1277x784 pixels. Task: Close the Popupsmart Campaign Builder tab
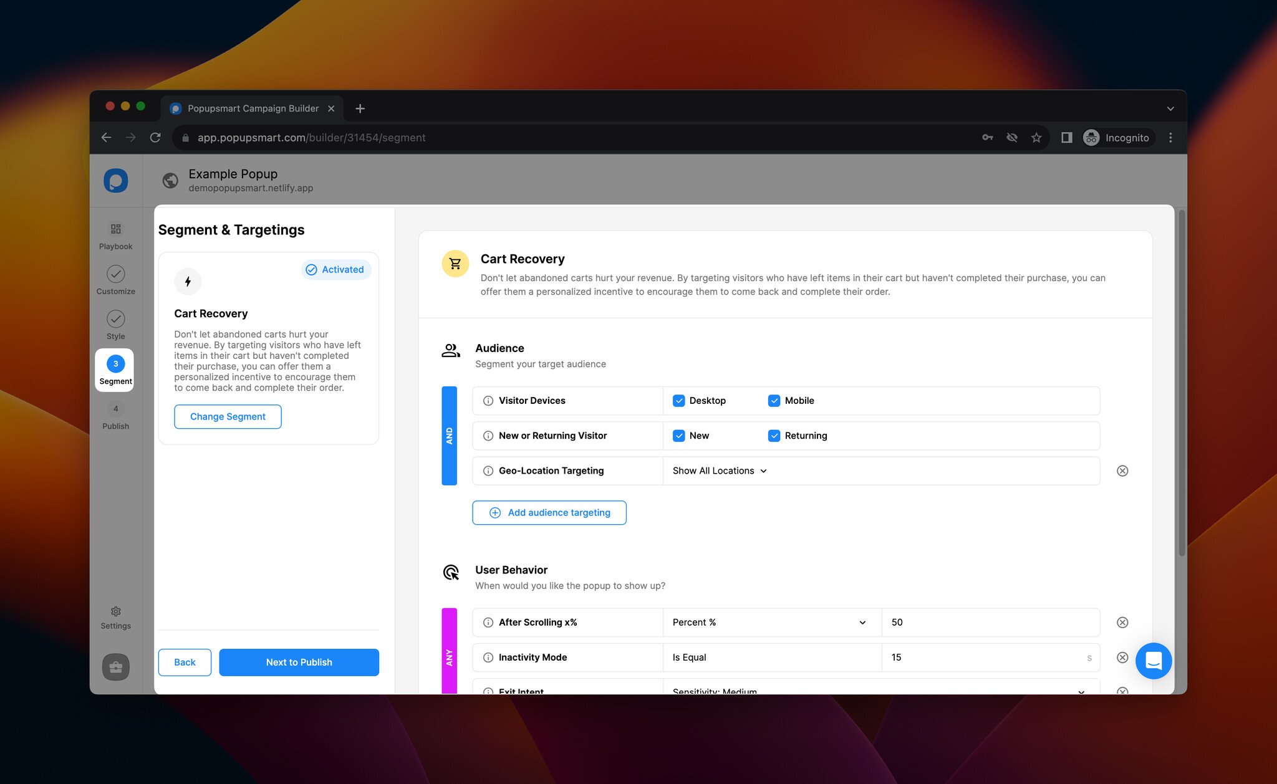(331, 108)
